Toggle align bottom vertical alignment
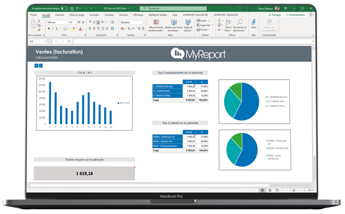 pos(98,22)
